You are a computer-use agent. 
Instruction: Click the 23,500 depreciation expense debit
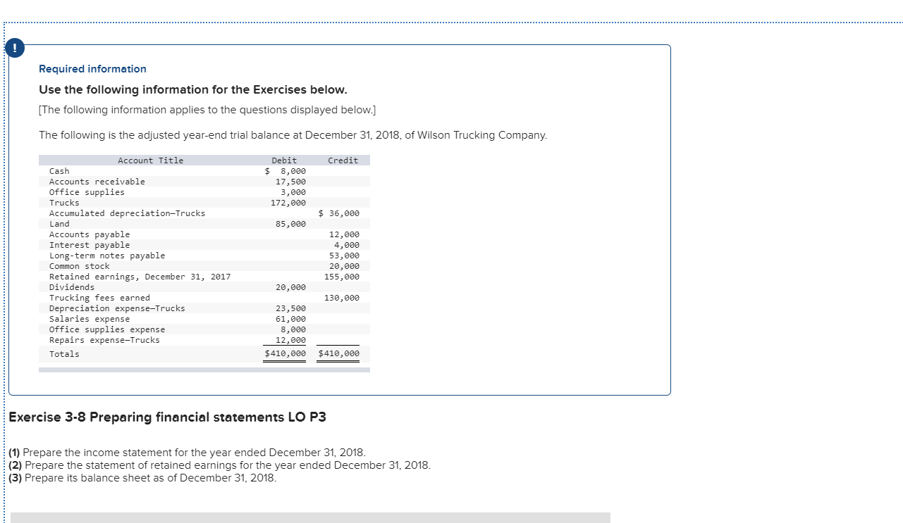click(x=290, y=308)
